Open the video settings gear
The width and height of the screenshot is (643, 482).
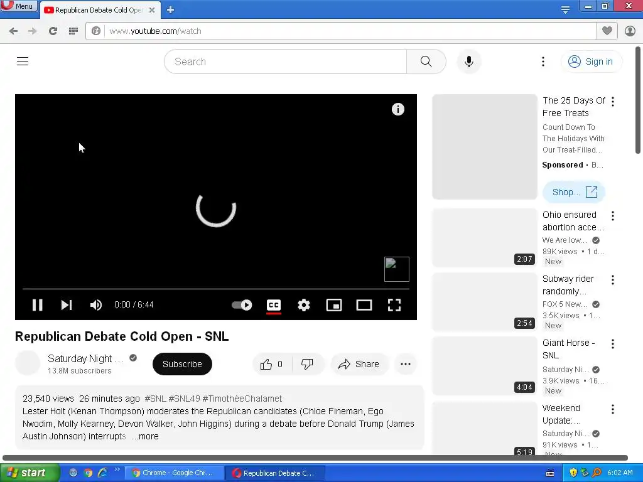pyautogui.click(x=304, y=305)
